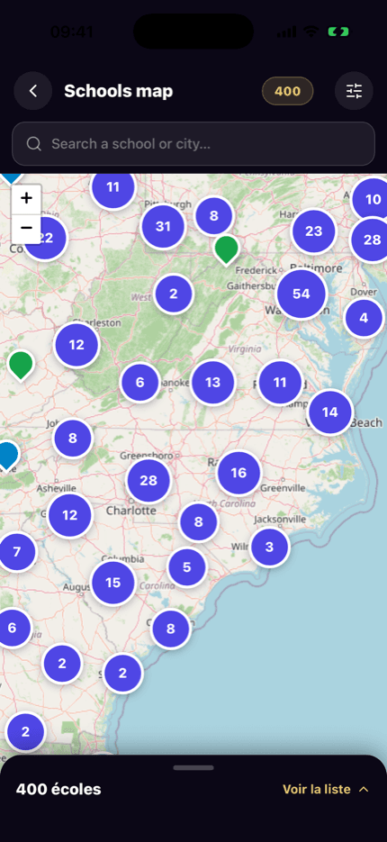Open the green pin above Frederick
The height and width of the screenshot is (842, 387).
[227, 249]
